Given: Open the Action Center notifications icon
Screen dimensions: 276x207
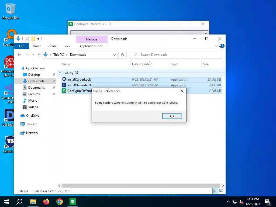Looking at the screenshot, I should (x=267, y=202).
